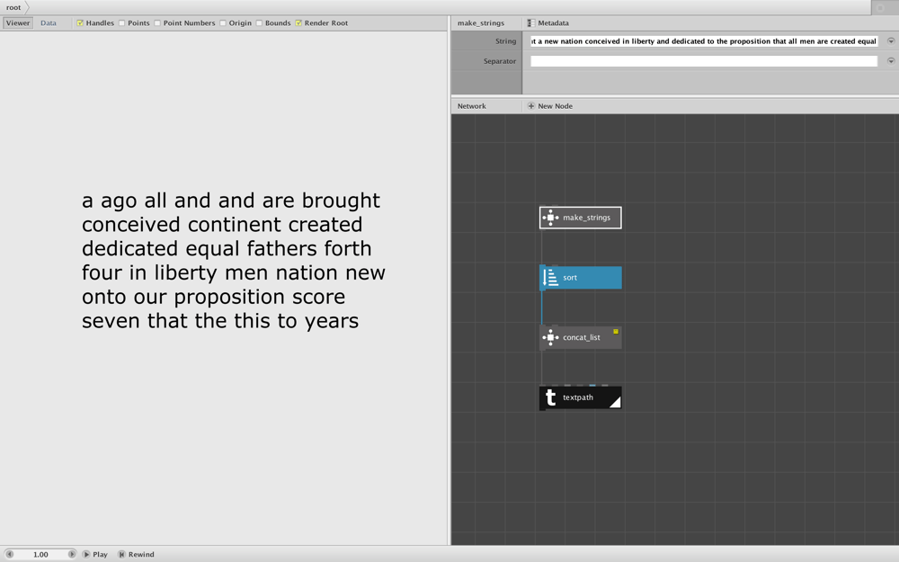
Task: Switch to the Viewer tab
Action: [18, 23]
